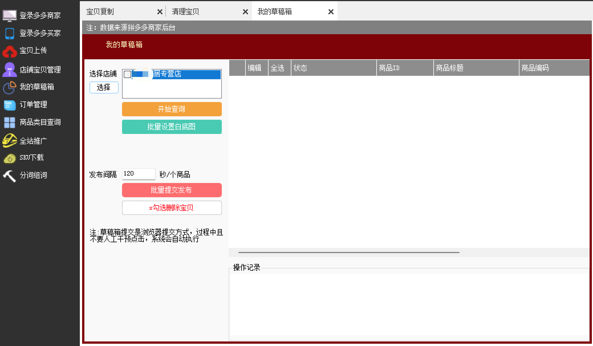
Task: Check the 居专营店 store checkbox
Action: (x=127, y=74)
